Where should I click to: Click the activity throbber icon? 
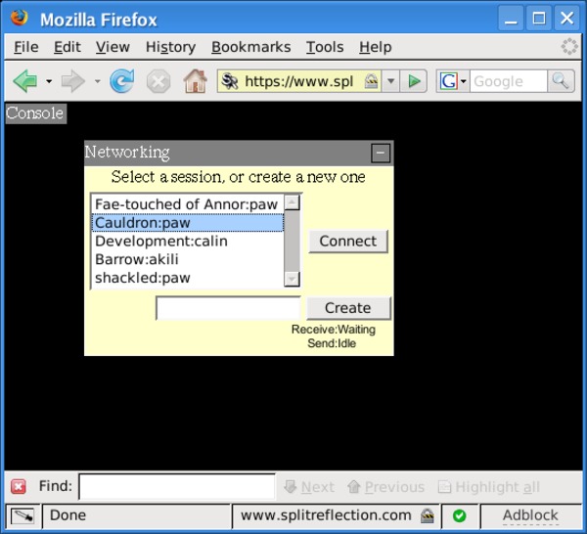pos(569,47)
